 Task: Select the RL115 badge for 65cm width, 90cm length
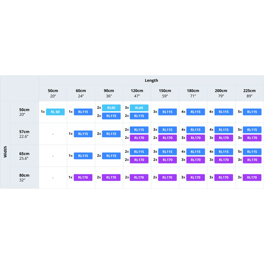[111, 156]
